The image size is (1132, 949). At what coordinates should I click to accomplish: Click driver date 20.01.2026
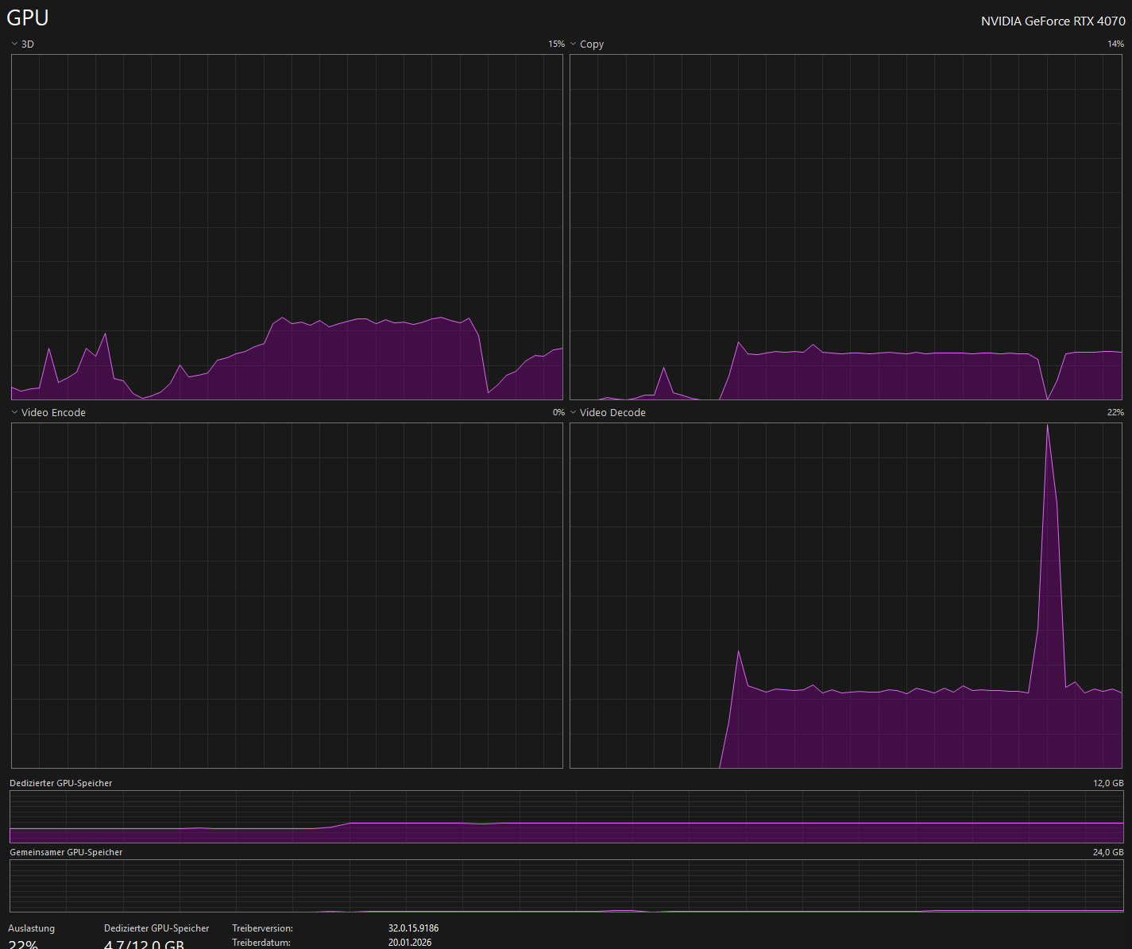pos(410,943)
